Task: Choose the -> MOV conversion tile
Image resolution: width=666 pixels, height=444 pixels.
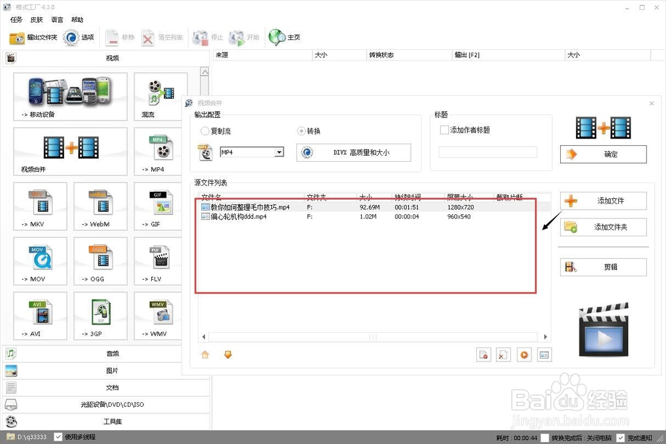Action: click(40, 261)
